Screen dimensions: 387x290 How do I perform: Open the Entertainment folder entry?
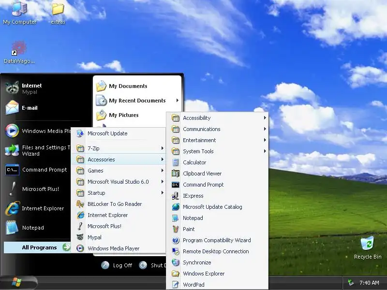(217, 140)
